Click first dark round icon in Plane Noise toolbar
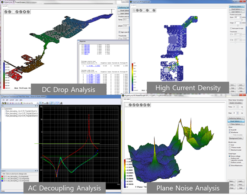Screen dimensions: 247x196 click(x=130, y=105)
